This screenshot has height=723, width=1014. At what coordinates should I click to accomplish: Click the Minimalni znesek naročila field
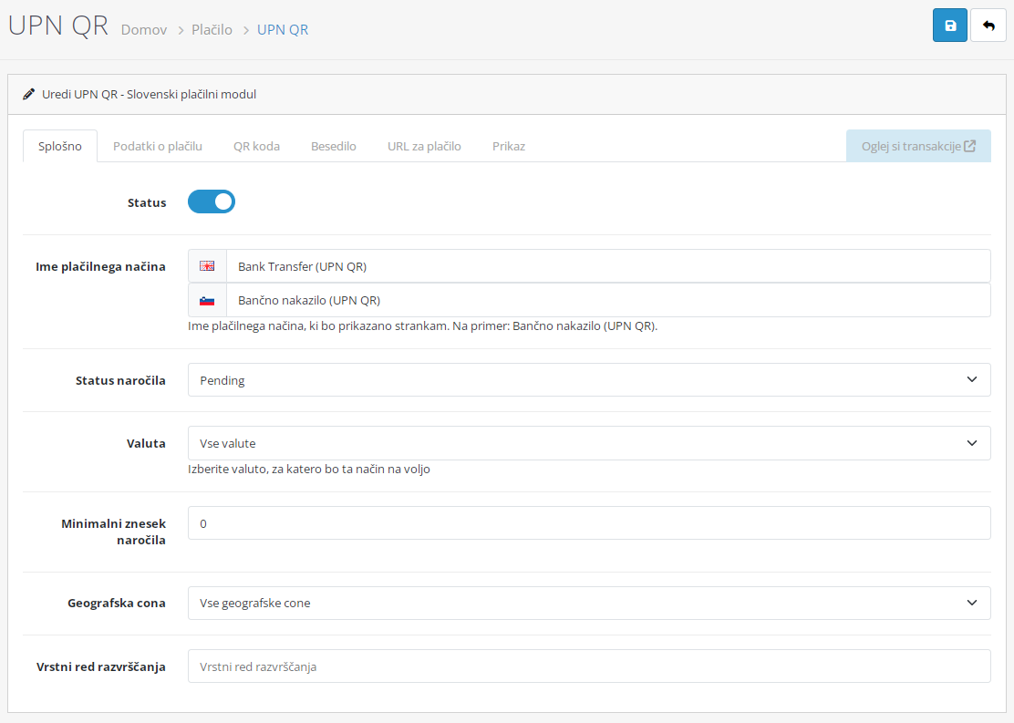tap(589, 523)
